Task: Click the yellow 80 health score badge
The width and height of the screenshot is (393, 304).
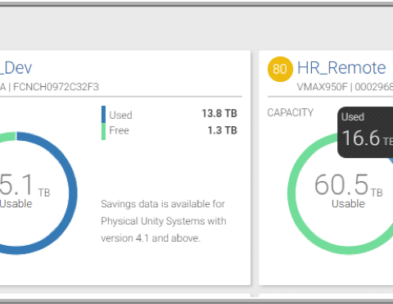Action: (280, 69)
